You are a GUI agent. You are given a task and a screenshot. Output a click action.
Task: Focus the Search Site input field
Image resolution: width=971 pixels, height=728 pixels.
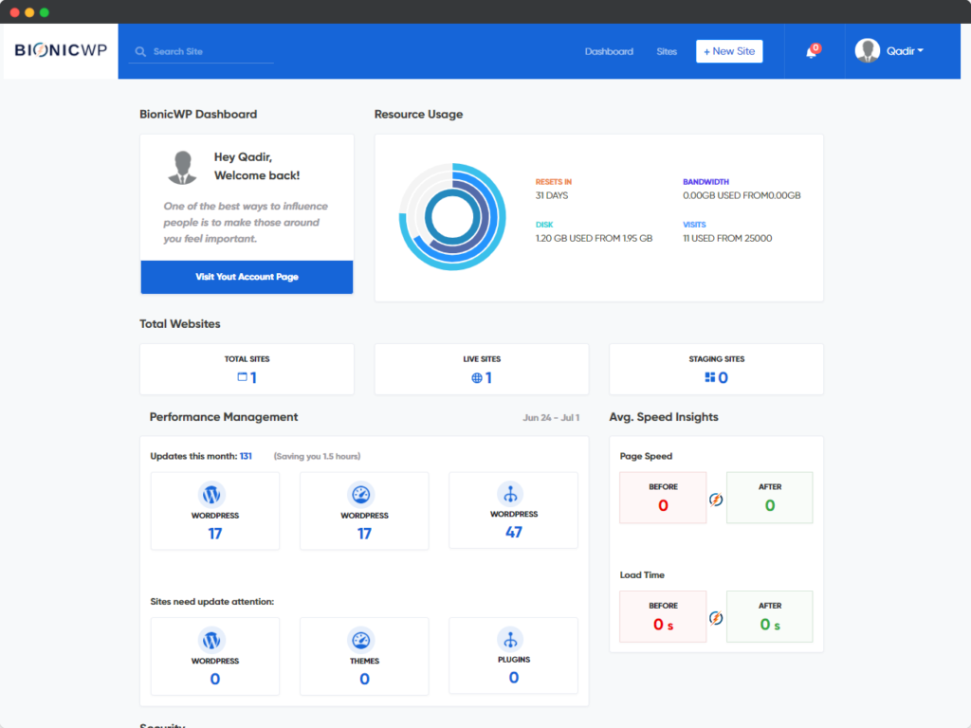click(201, 51)
